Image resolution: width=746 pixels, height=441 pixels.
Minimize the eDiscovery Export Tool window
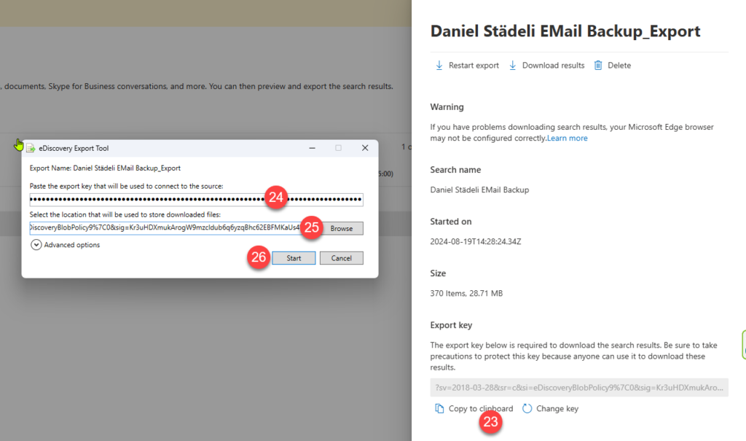pos(310,148)
